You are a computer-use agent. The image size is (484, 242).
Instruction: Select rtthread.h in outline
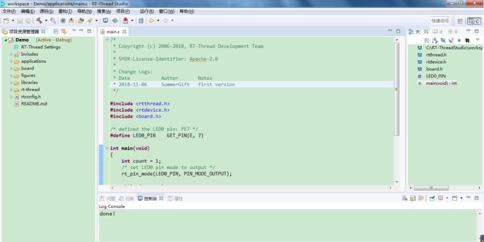click(x=436, y=55)
